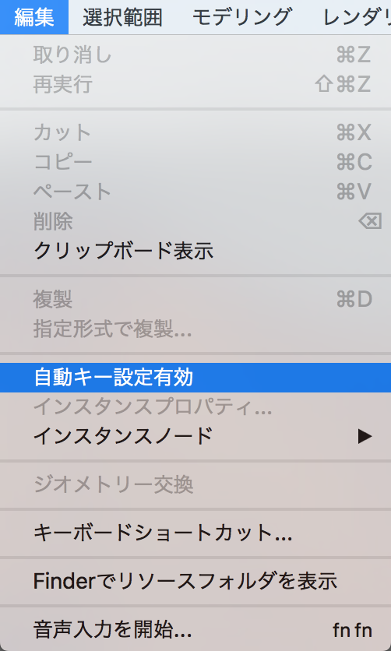The image size is (391, 651).
Task: Click the delete key icon beside 削除
Action: [x=370, y=221]
